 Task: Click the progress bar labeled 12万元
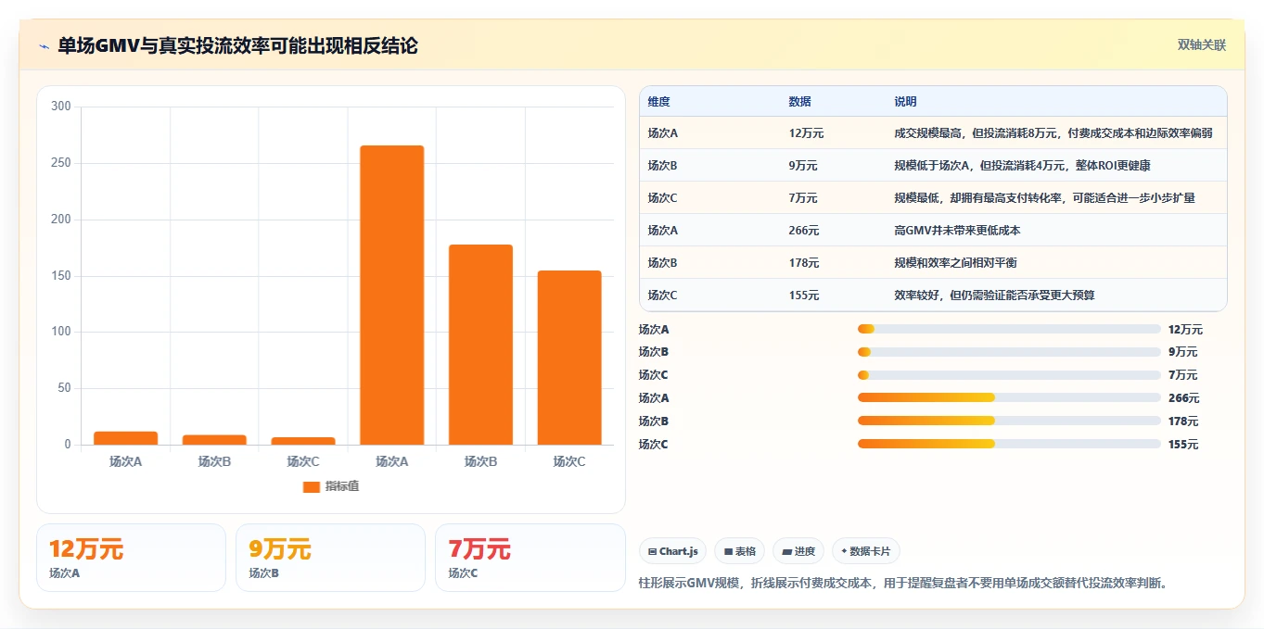[1009, 329]
